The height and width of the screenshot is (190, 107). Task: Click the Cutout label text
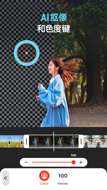pyautogui.click(x=44, y=183)
